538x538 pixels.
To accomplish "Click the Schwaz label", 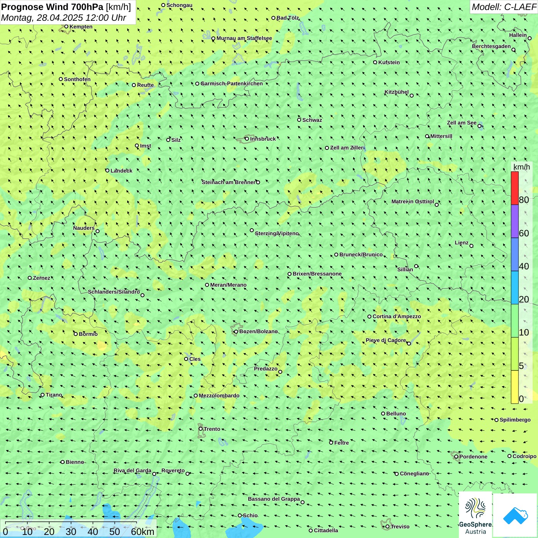I will pos(312,120).
